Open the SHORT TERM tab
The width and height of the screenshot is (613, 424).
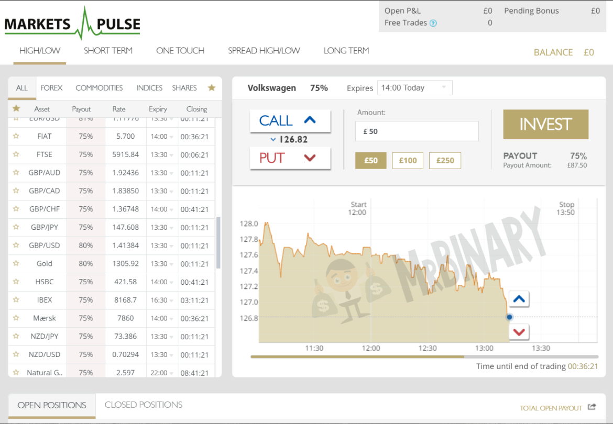pos(108,51)
